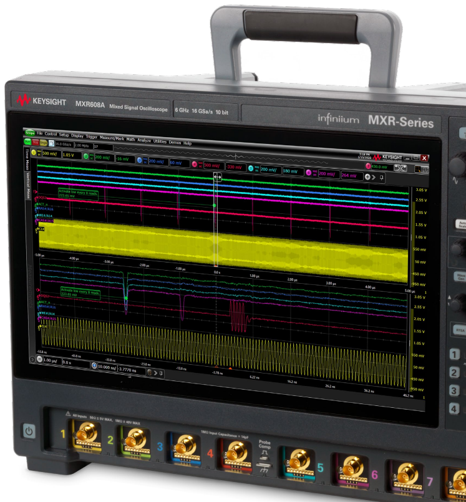Click the red Stop acquisition button

click(35, 142)
